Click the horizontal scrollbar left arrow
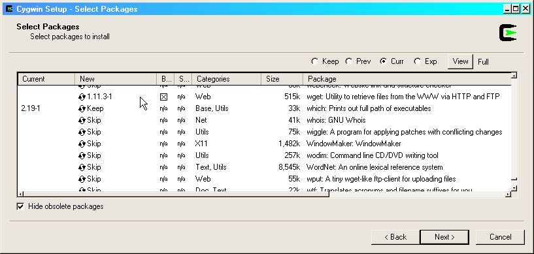Screen dimensions: 534x254 click(21, 194)
